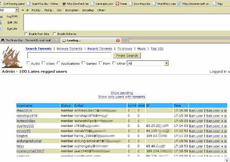Viewport: 230px width, 162px height.
Task: Click Ban user for rhea1314
Action: pyautogui.click(x=196, y=111)
